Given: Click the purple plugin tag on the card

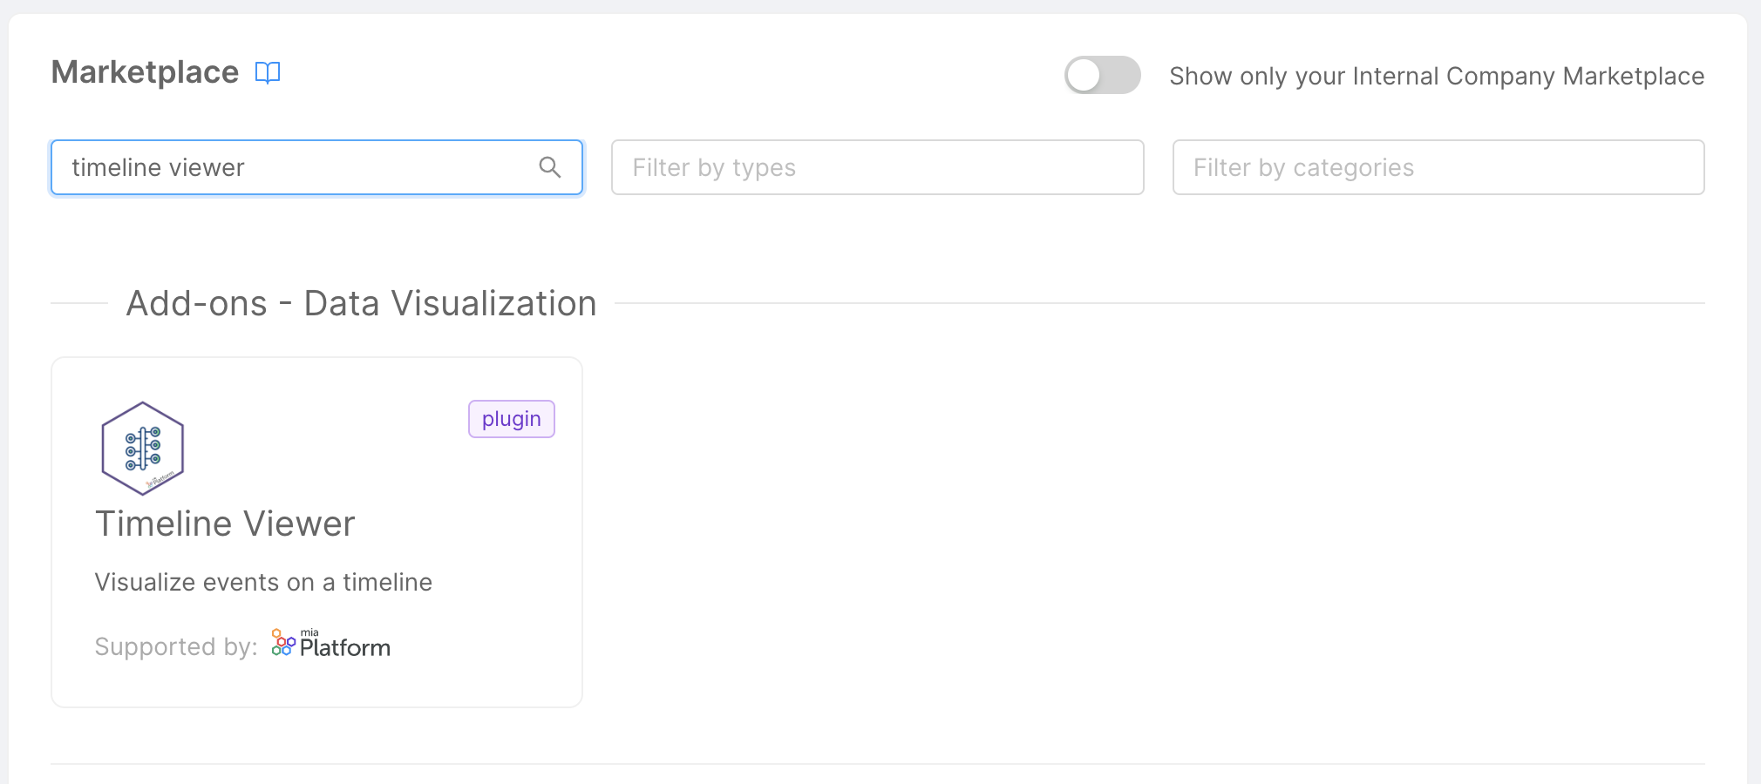Looking at the screenshot, I should tap(511, 418).
